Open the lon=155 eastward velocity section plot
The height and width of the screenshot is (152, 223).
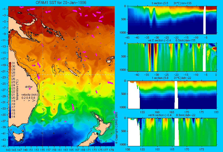[x=172, y=57]
